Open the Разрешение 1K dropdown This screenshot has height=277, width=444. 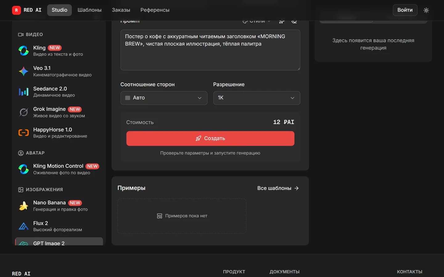pos(257,98)
